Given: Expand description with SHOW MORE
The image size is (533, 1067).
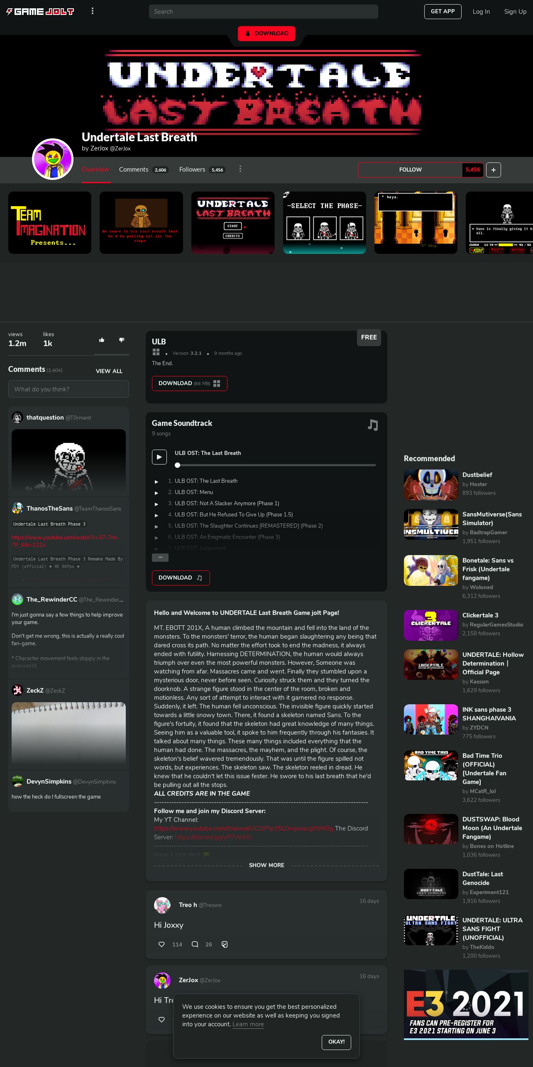Looking at the screenshot, I should pos(266,865).
